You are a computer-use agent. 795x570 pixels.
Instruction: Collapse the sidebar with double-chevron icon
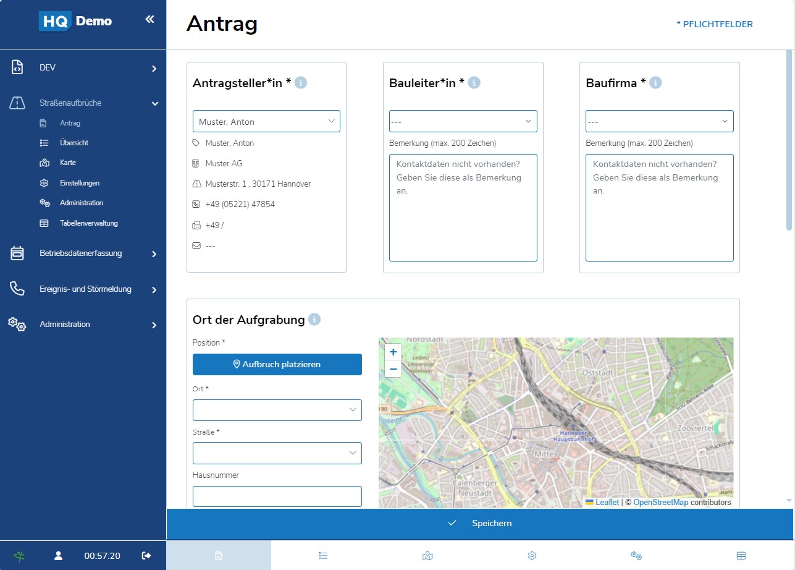click(149, 20)
